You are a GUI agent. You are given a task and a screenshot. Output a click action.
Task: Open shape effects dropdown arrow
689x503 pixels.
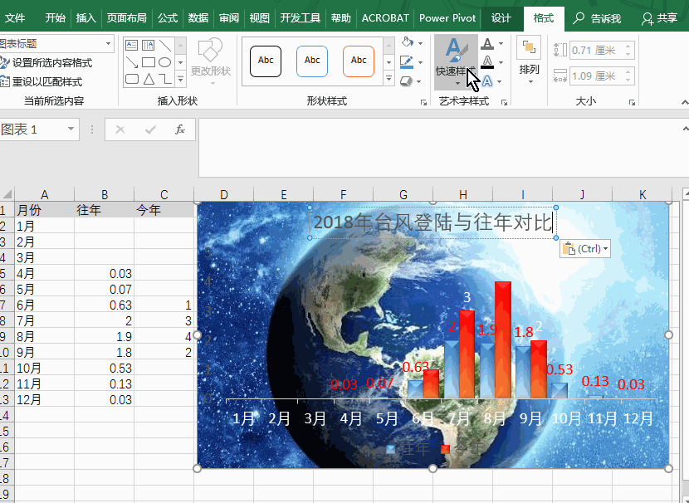419,81
